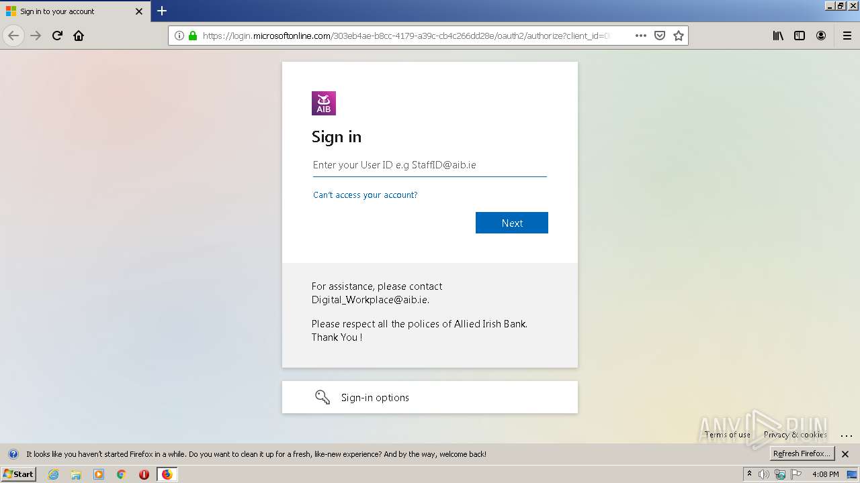The height and width of the screenshot is (483, 860).
Task: Open Privacy & cookies link
Action: pyautogui.click(x=795, y=435)
